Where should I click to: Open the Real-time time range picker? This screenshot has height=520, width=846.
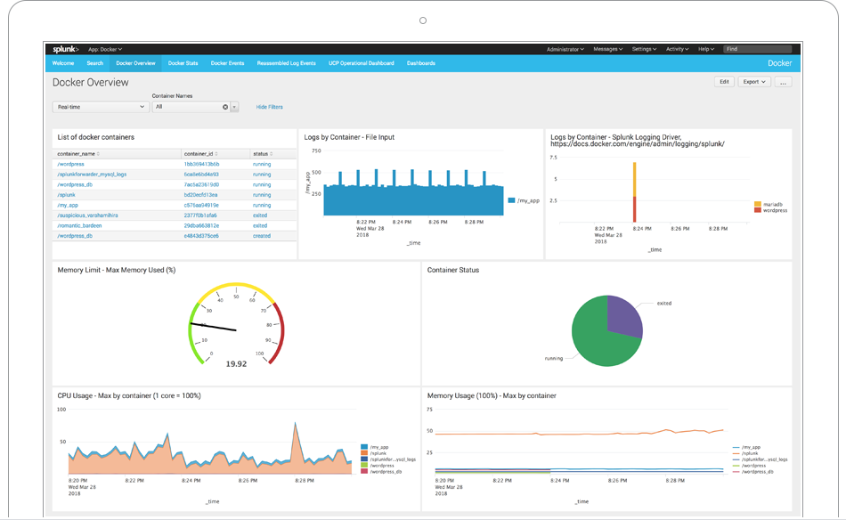101,108
